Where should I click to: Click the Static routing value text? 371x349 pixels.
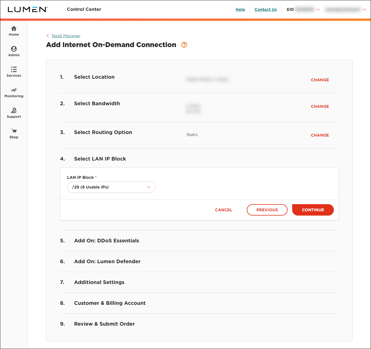tap(192, 135)
